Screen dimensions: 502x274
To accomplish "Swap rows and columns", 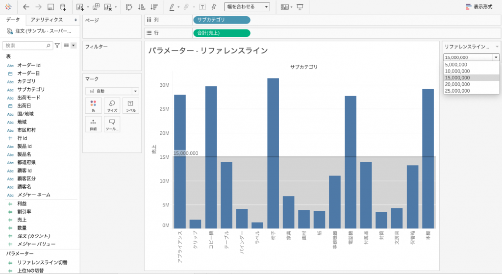I will pyautogui.click(x=129, y=7).
